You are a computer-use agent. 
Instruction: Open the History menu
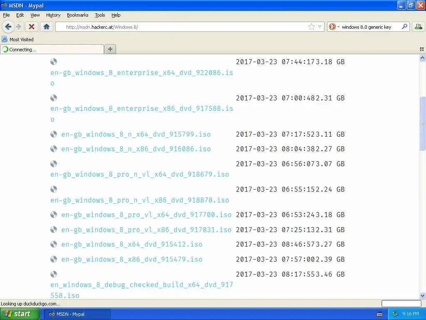(53, 15)
